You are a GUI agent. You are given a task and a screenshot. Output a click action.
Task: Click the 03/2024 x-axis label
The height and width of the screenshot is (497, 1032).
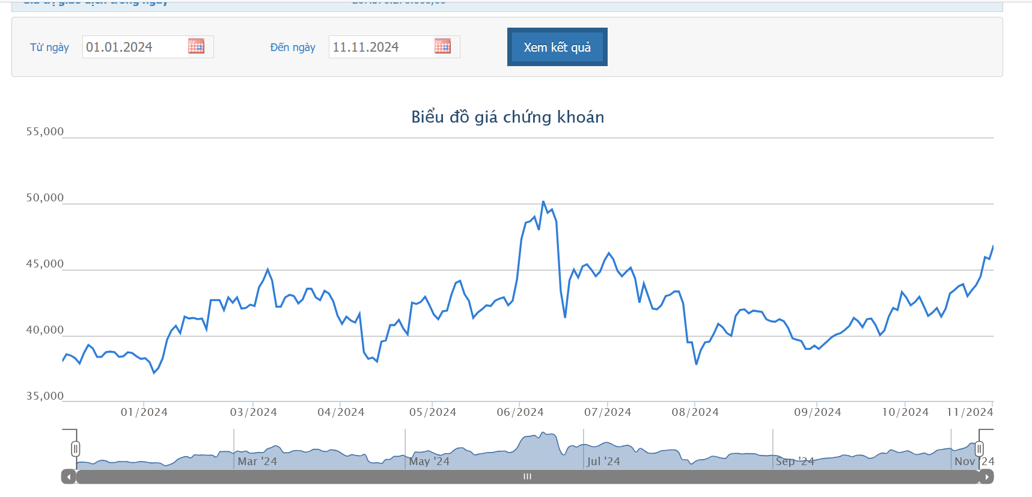click(254, 412)
